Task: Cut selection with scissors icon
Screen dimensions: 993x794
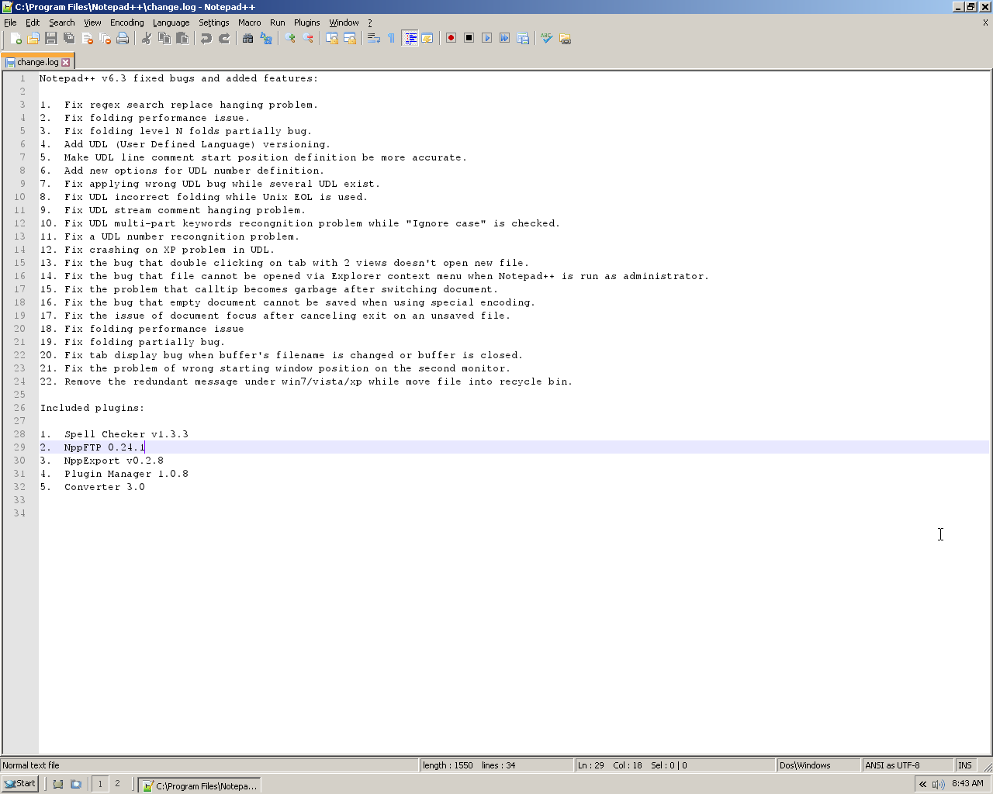Action: click(x=147, y=38)
